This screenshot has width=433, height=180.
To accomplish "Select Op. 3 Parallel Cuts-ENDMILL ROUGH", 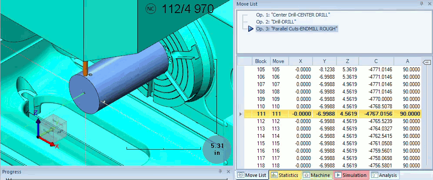I will (296, 29).
